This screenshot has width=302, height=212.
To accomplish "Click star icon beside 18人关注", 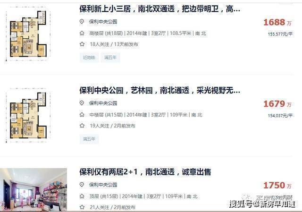I will click(x=82, y=44).
